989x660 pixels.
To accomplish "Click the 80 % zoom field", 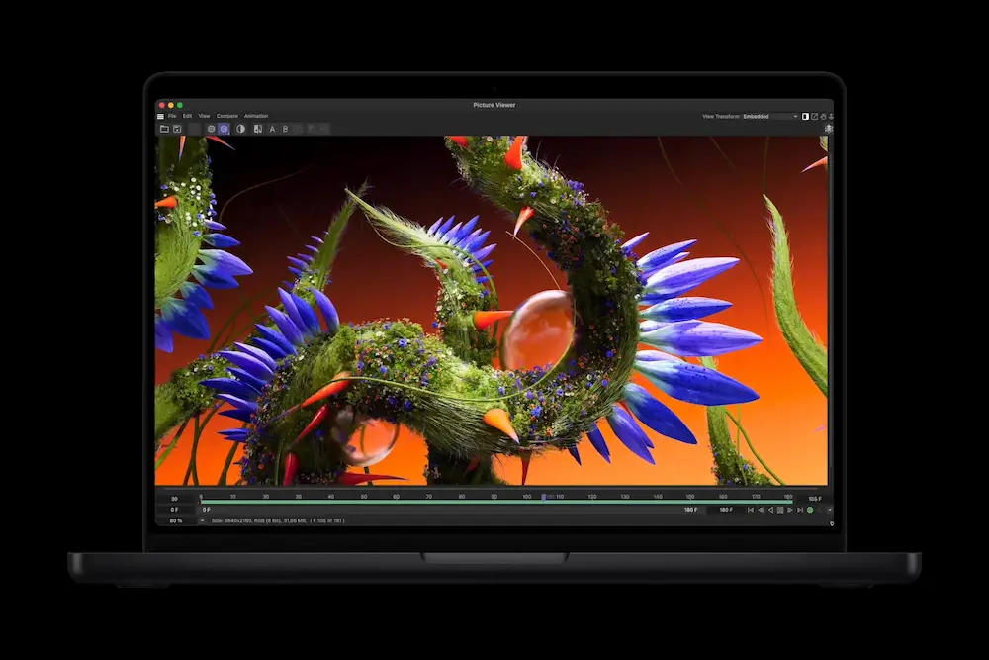I will tap(176, 520).
